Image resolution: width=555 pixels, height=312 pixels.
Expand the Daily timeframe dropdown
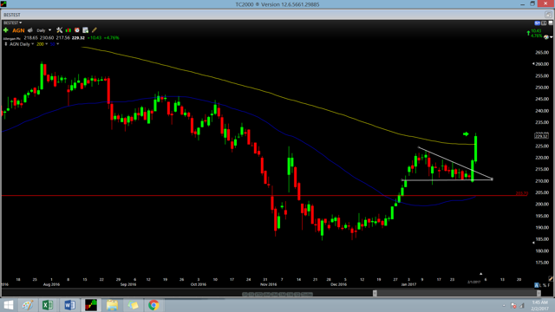44,30
